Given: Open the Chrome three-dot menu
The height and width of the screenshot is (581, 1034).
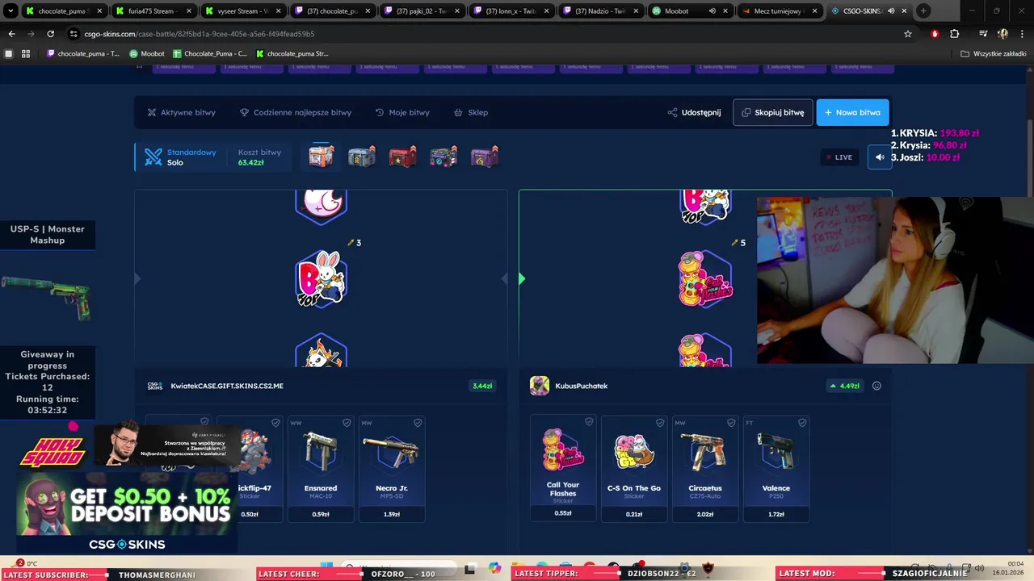Looking at the screenshot, I should pos(1022,34).
